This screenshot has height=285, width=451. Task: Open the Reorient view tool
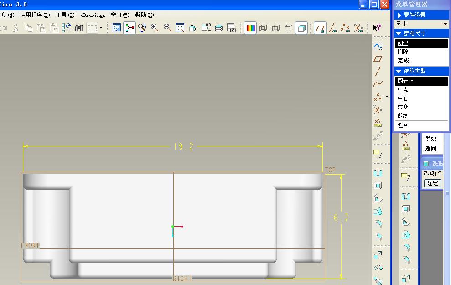[193, 28]
